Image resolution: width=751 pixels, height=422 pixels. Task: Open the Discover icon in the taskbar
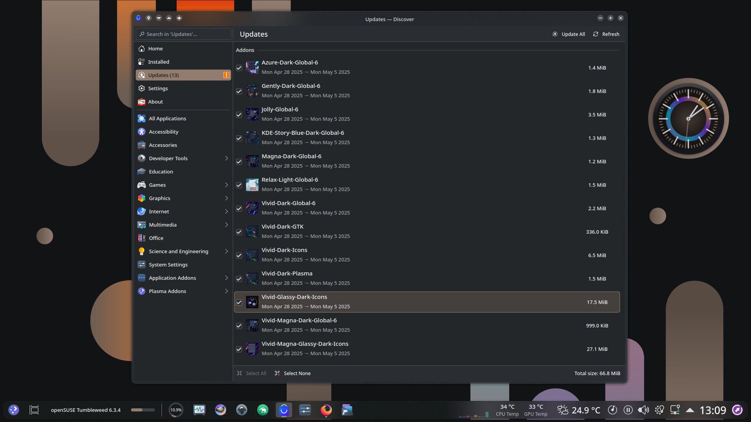point(284,410)
